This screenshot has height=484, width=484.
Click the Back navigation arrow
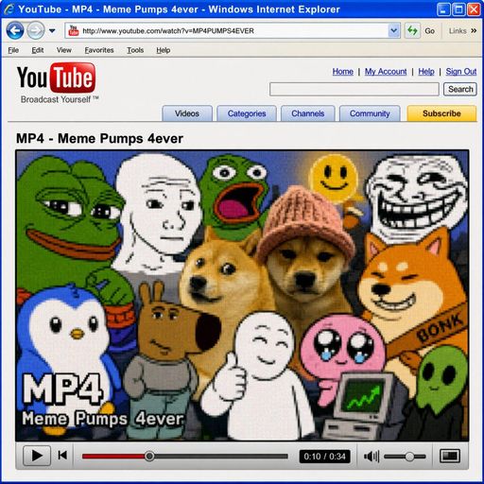(15, 30)
